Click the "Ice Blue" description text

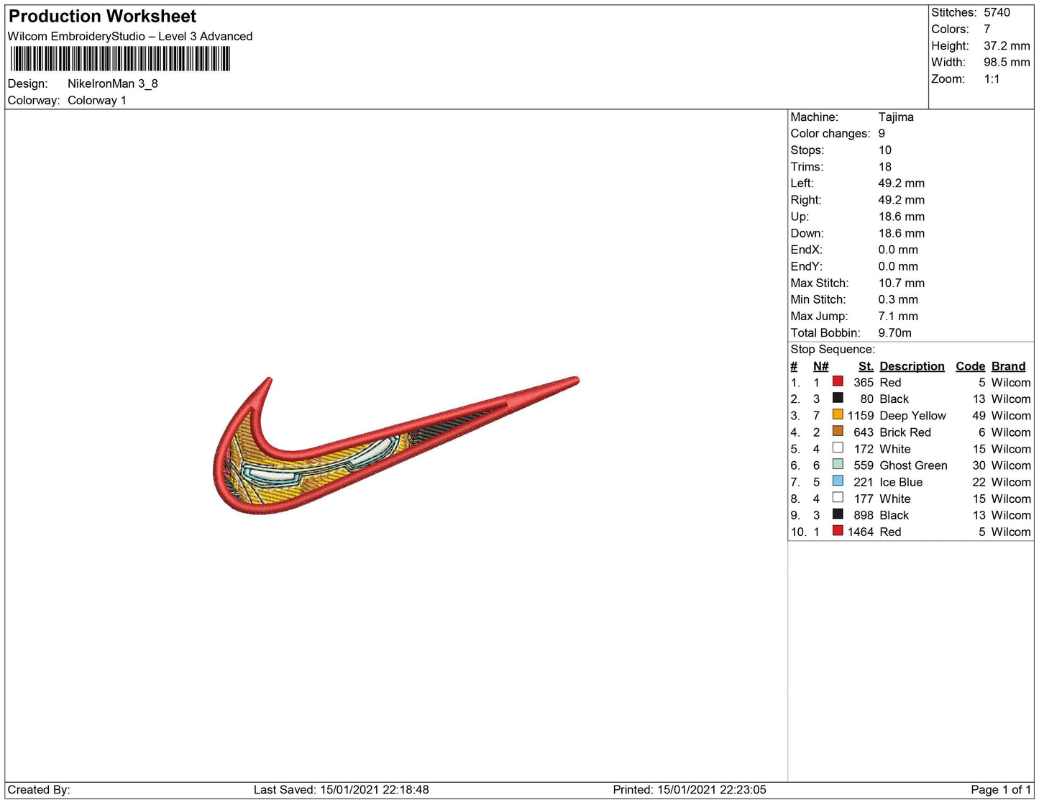[x=901, y=482]
